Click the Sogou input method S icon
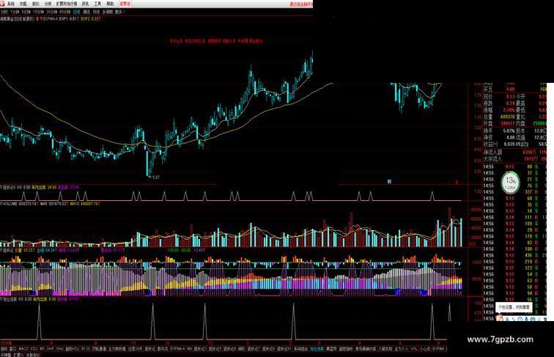 pos(499,319)
